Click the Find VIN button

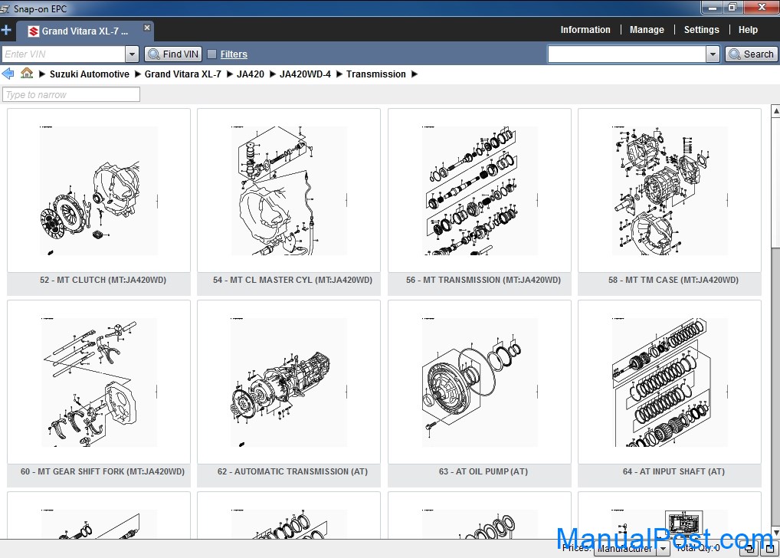pos(173,54)
